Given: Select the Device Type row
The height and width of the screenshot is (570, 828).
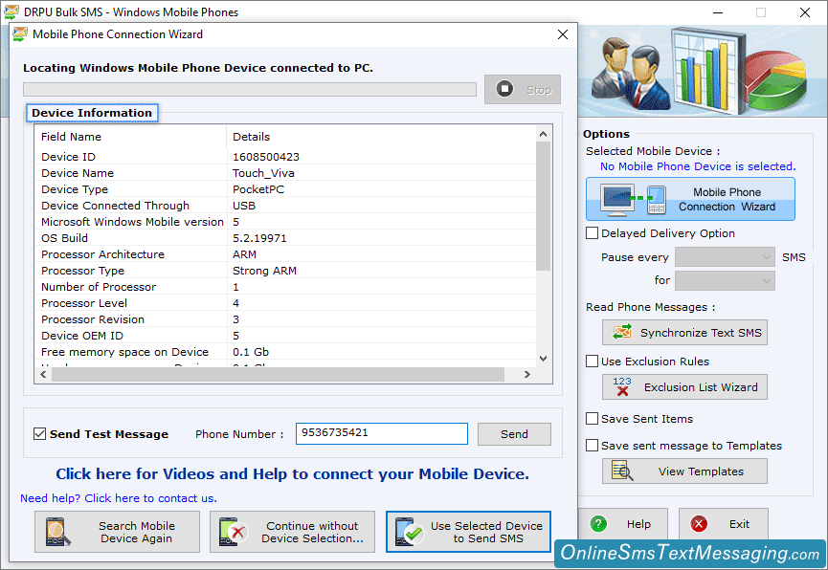Looking at the screenshot, I should (285, 189).
